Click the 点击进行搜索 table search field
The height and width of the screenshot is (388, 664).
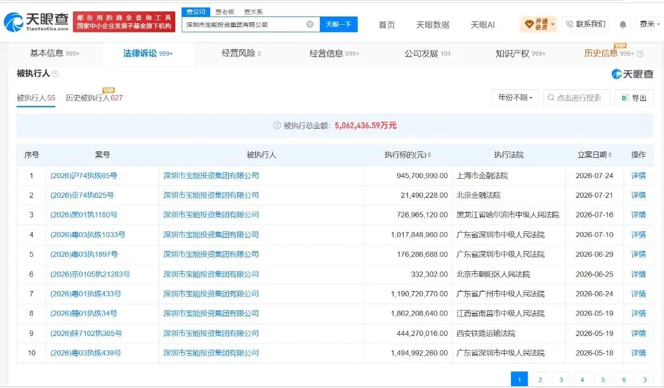(576, 98)
